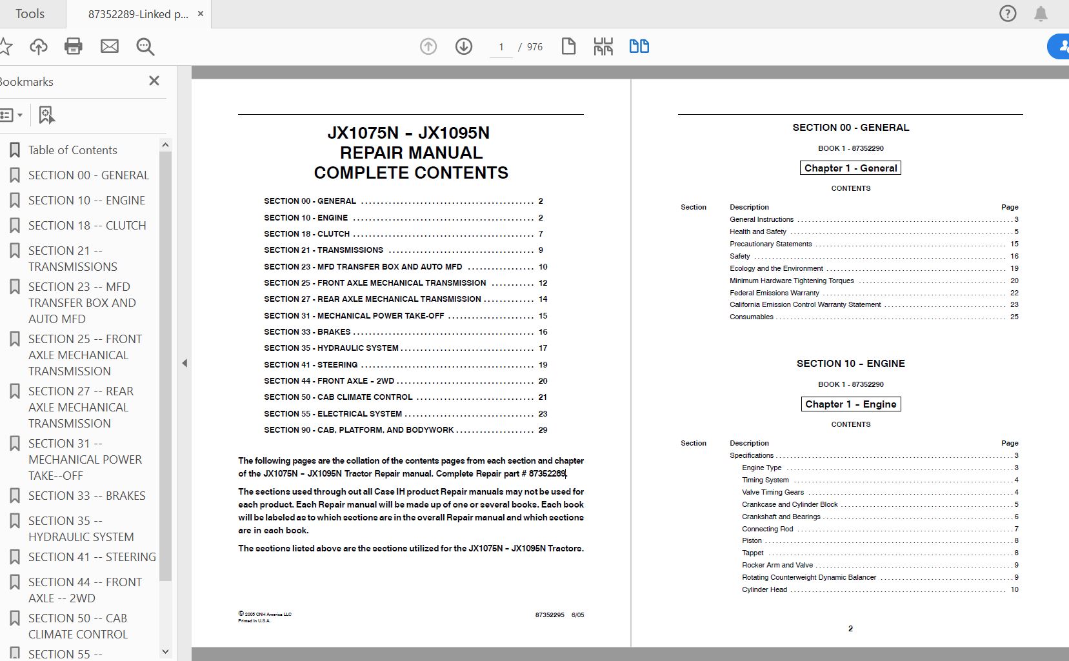Open the SECTION 21 -- TRANSMISSIONS bookmark
The width and height of the screenshot is (1069, 661).
click(x=73, y=259)
